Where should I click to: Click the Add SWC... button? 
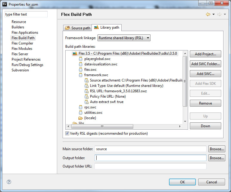pyautogui.click(x=205, y=74)
